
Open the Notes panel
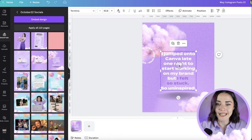[x=76, y=138]
